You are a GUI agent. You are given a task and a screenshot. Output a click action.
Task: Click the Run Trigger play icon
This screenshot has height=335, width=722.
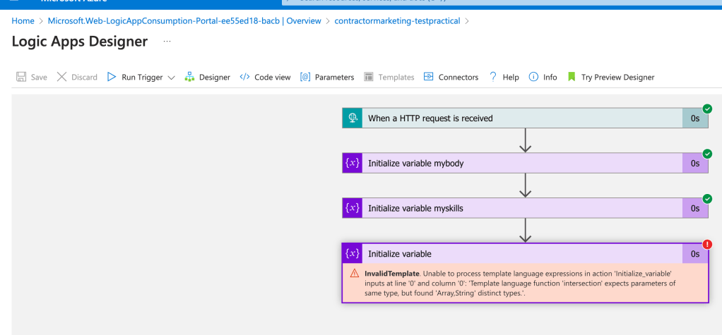(112, 77)
